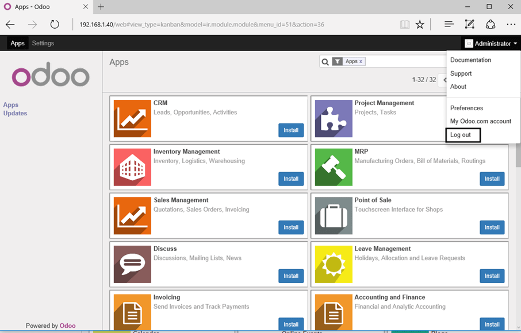Remove the Apps filter tag

click(x=361, y=61)
